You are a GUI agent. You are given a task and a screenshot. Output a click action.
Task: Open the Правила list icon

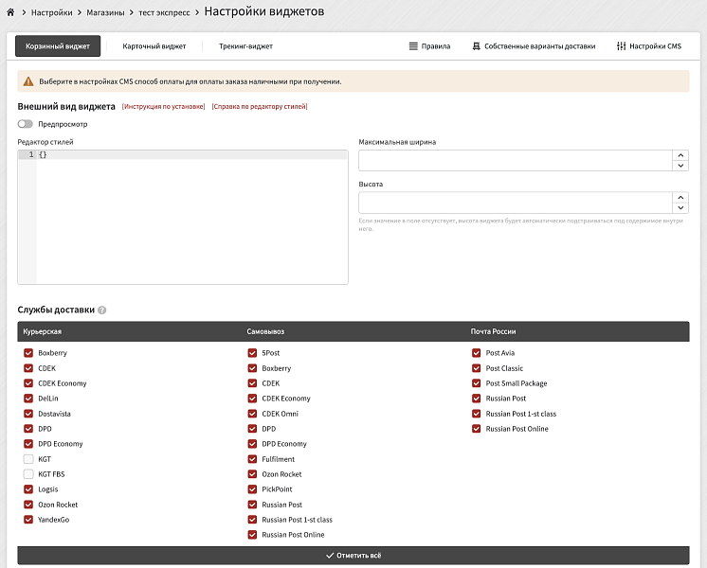click(x=413, y=45)
